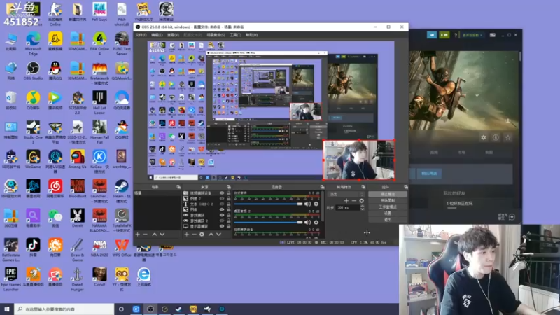This screenshot has height=315, width=560.
Task: Mute first mixer channel speaker icon
Action: (x=307, y=204)
